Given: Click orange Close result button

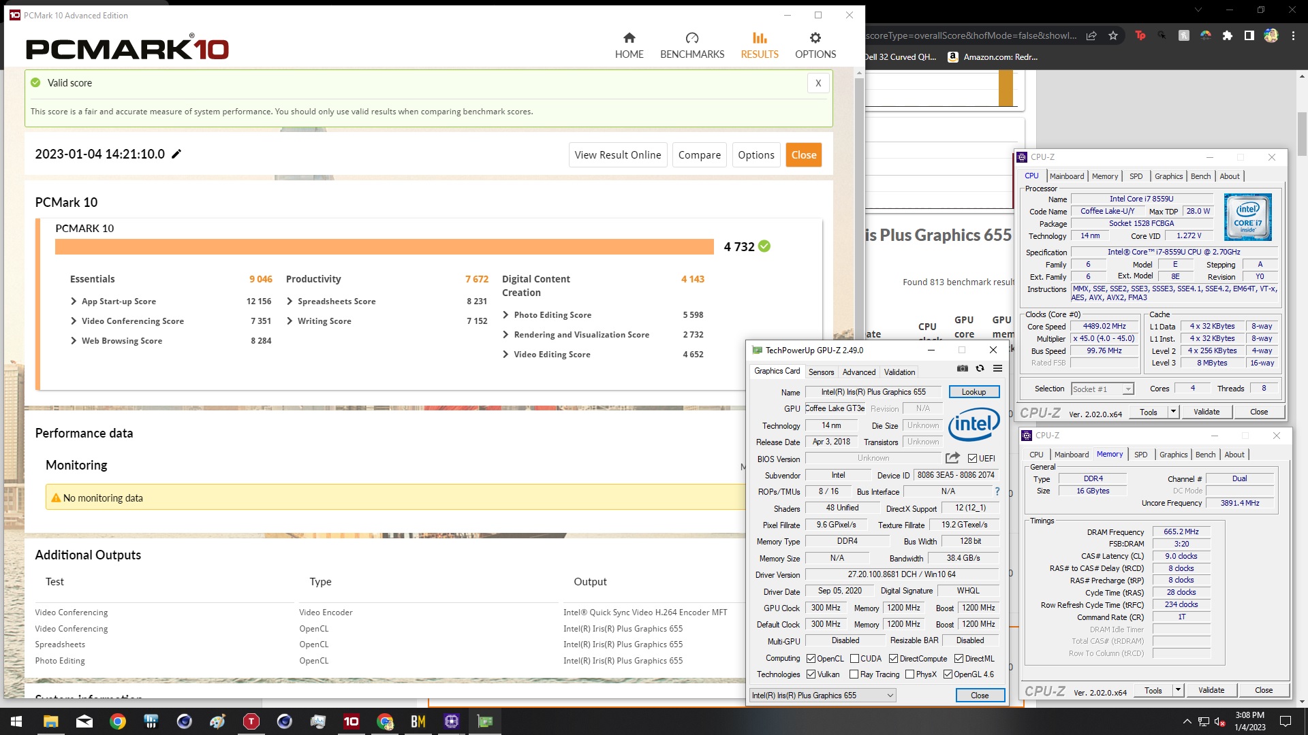Looking at the screenshot, I should pyautogui.click(x=804, y=154).
